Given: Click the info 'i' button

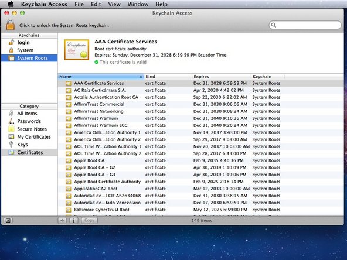Looking at the screenshot, I should click(x=74, y=220).
